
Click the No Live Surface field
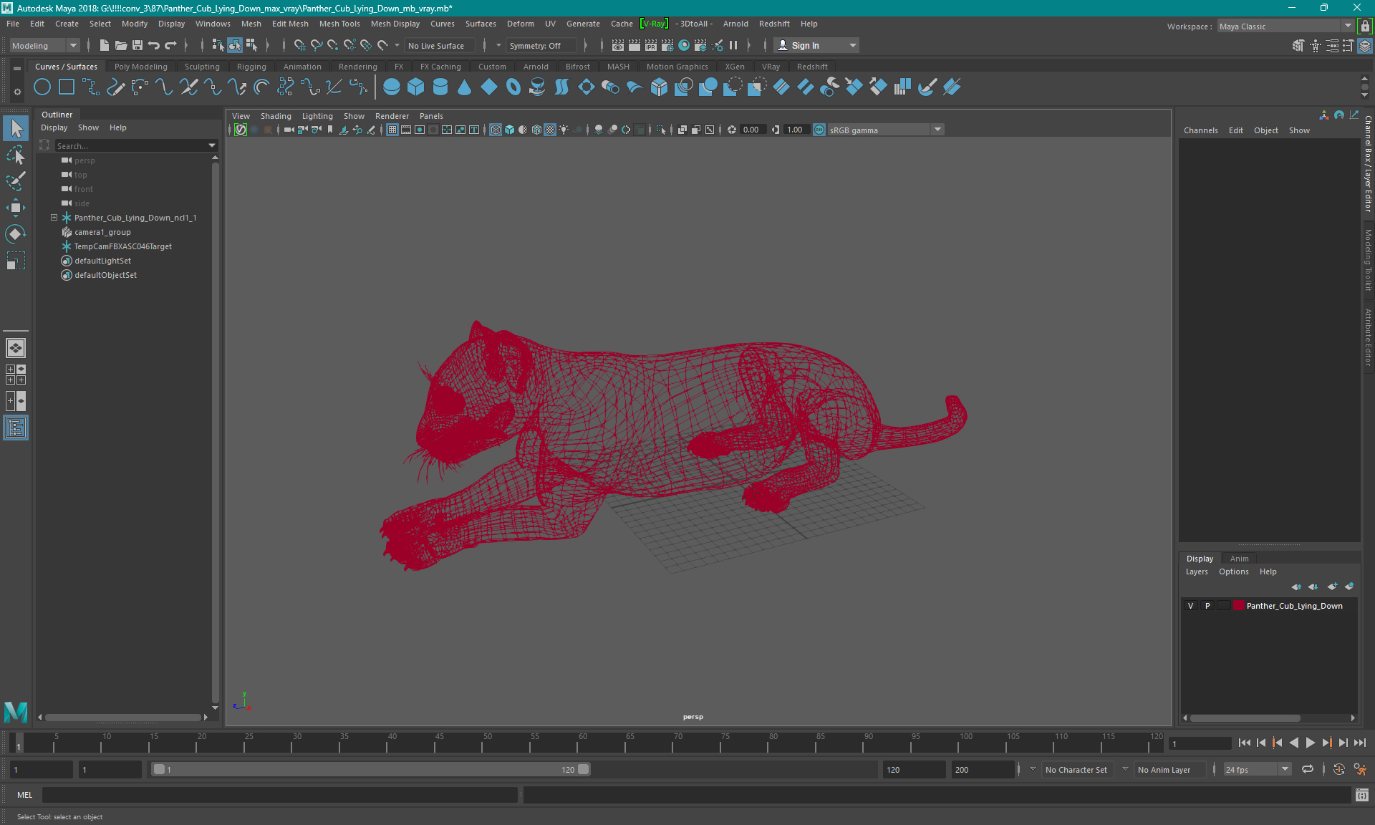coord(440,45)
